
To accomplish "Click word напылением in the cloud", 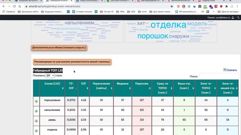I will (79, 23).
